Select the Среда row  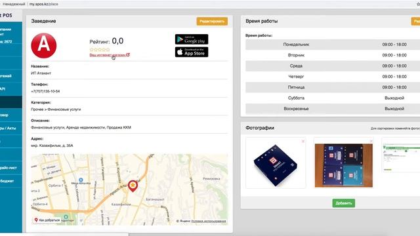coord(333,66)
